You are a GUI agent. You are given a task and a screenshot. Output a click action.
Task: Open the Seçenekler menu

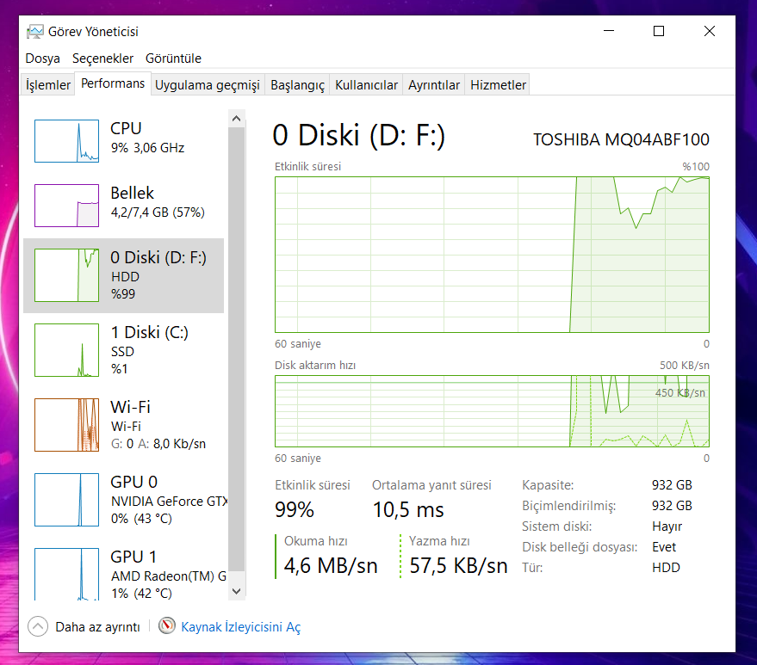pos(102,58)
